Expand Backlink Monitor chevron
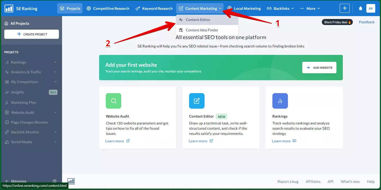381x190 pixels. pos(55,132)
